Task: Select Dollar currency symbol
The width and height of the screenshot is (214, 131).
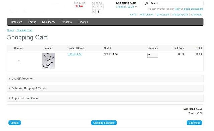Action: pyautogui.click(x=98, y=12)
